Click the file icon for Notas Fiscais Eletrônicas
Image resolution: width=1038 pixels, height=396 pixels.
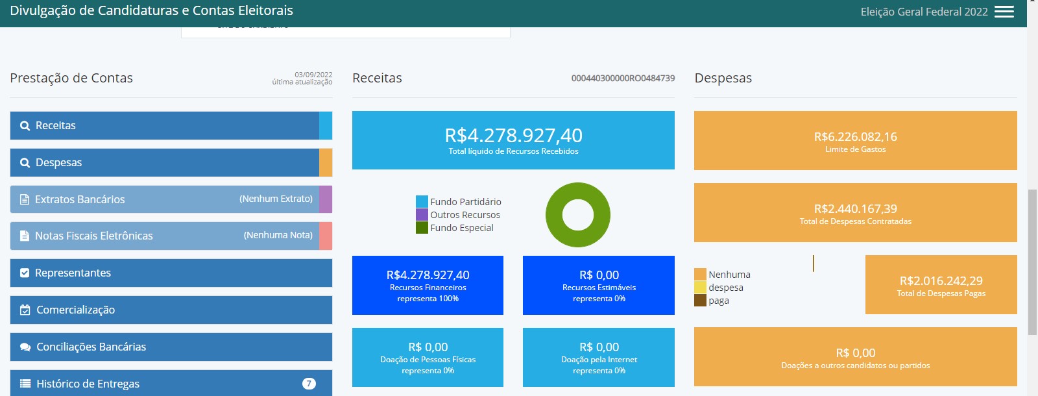click(x=25, y=236)
